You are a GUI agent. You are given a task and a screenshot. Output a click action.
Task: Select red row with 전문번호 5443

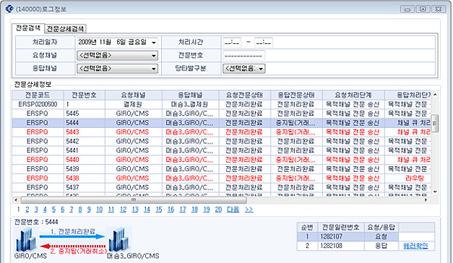point(221,132)
